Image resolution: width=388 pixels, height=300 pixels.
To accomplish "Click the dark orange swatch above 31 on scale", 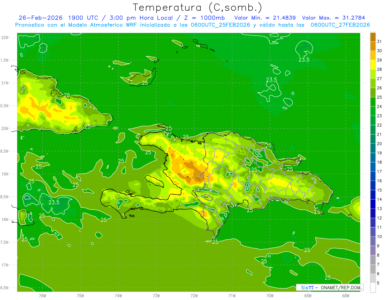I will (x=373, y=37).
